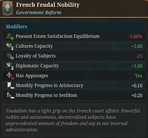Click the Monthly Progress to Aristocracy scroll icon
This screenshot has width=148, height=138.
pos(10,85)
